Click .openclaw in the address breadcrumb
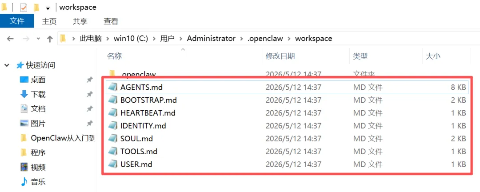The width and height of the screenshot is (480, 192). click(265, 39)
